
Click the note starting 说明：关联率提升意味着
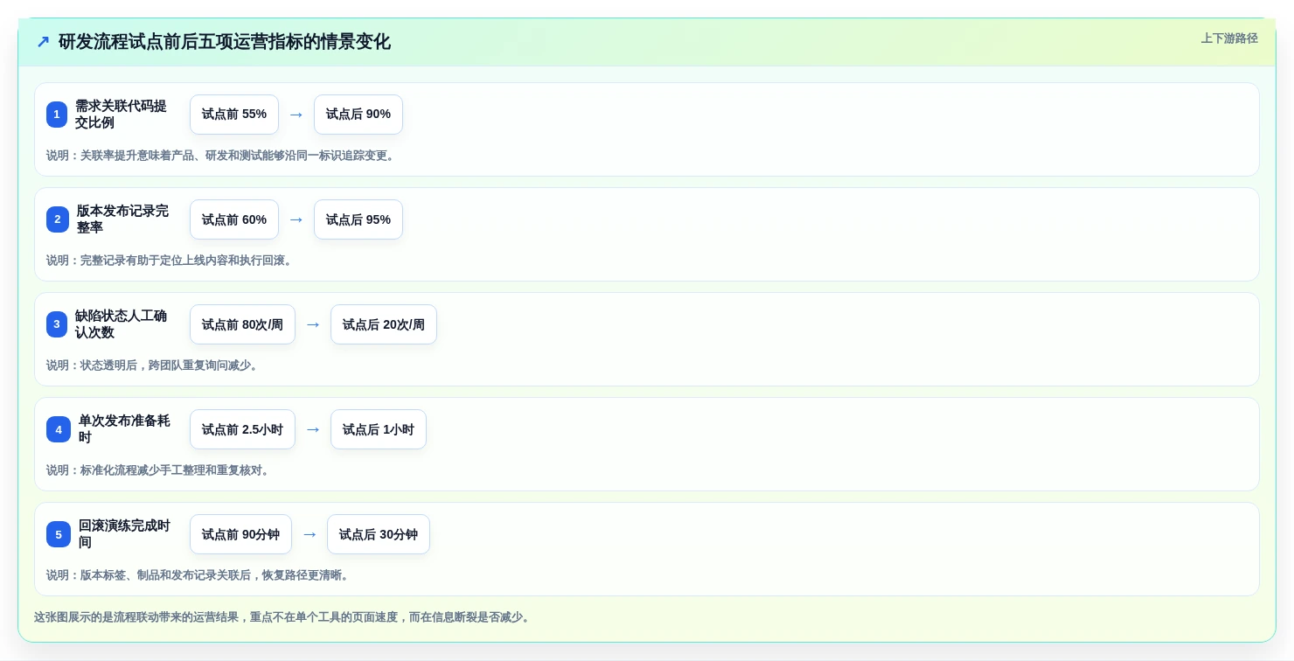[x=222, y=156]
